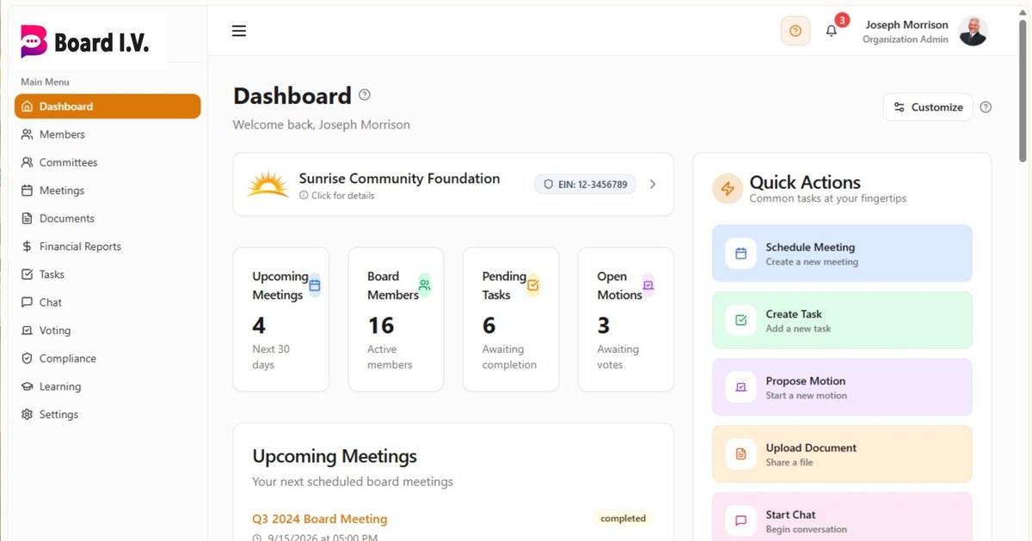This screenshot has width=1032, height=541.
Task: Click the Organization Admin role label
Action: (x=906, y=40)
